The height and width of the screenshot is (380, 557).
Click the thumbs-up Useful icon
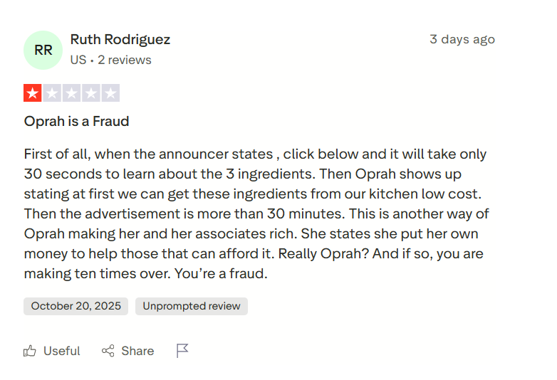tap(30, 351)
